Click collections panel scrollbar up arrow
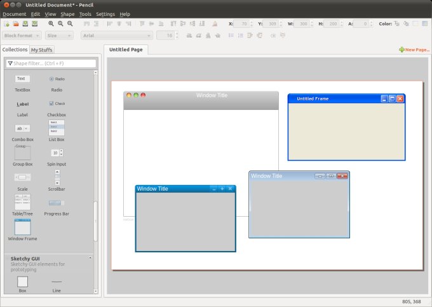This screenshot has height=307, width=432. pos(95,72)
